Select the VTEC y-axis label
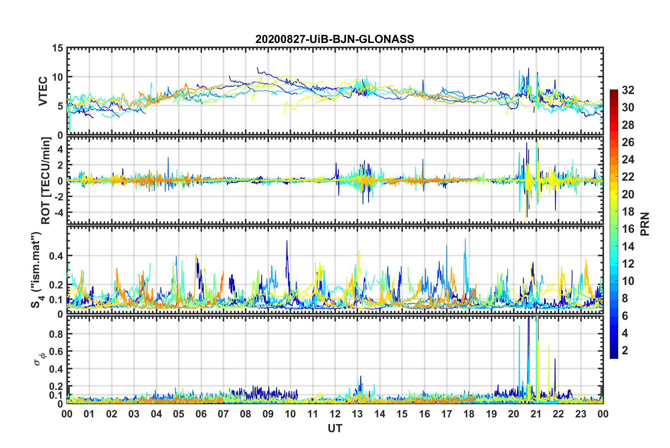The width and height of the screenshot is (670, 448). pyautogui.click(x=43, y=91)
